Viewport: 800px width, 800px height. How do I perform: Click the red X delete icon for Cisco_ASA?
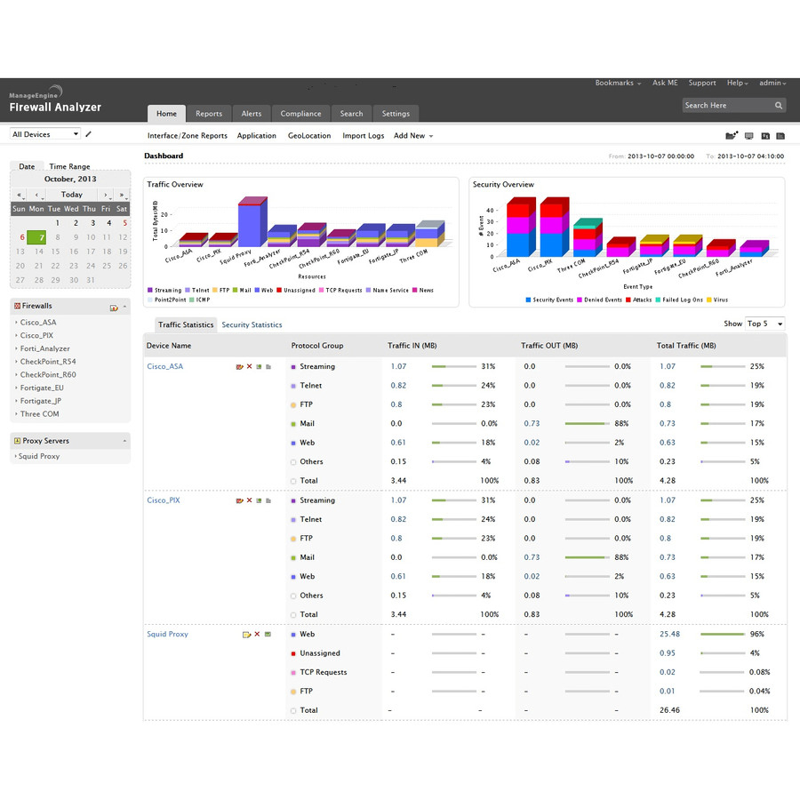click(x=249, y=366)
